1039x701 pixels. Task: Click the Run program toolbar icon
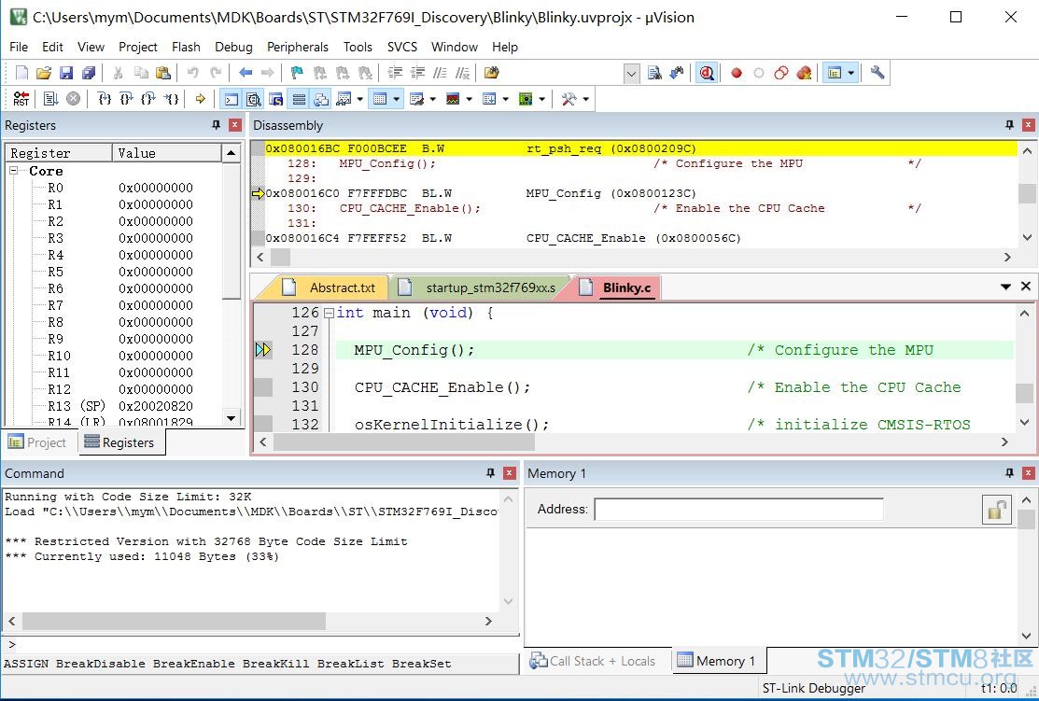[x=51, y=99]
